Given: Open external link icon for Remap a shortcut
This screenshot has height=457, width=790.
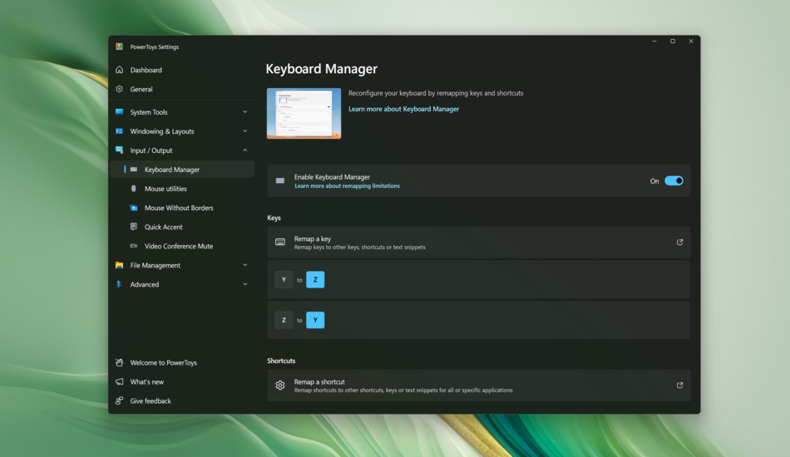Looking at the screenshot, I should (x=679, y=386).
